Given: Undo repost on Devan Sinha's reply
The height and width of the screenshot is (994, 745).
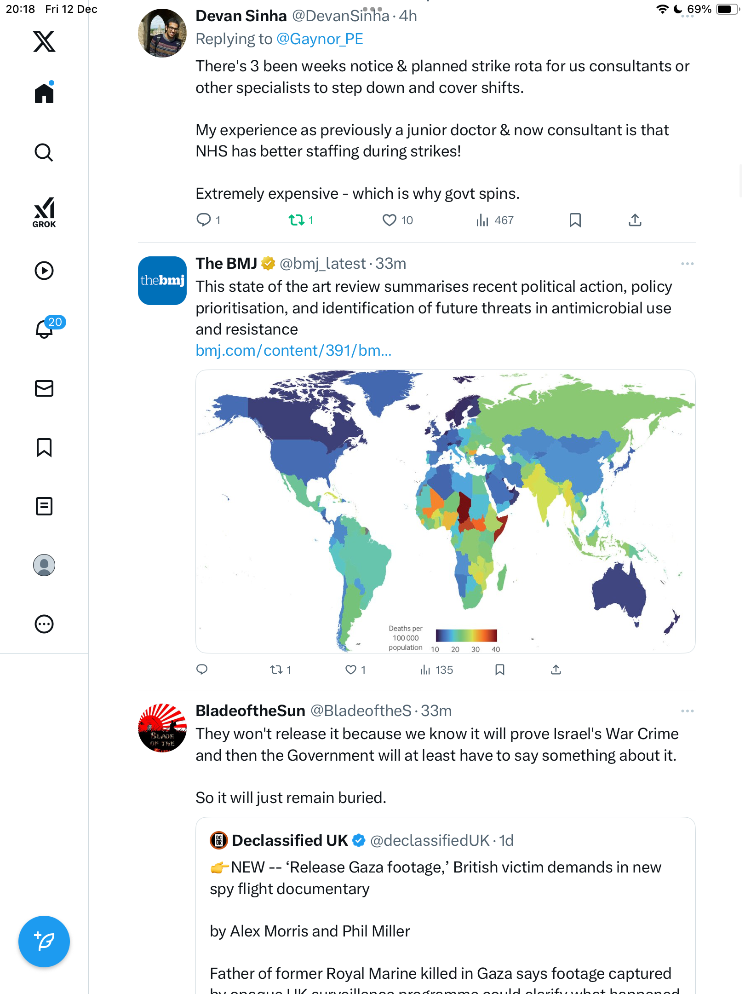Looking at the screenshot, I should [297, 220].
